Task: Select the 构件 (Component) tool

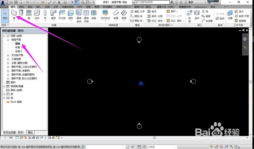Action: 37,14
